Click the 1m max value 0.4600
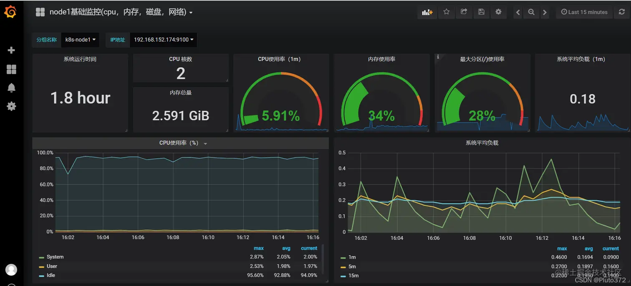 click(x=559, y=257)
